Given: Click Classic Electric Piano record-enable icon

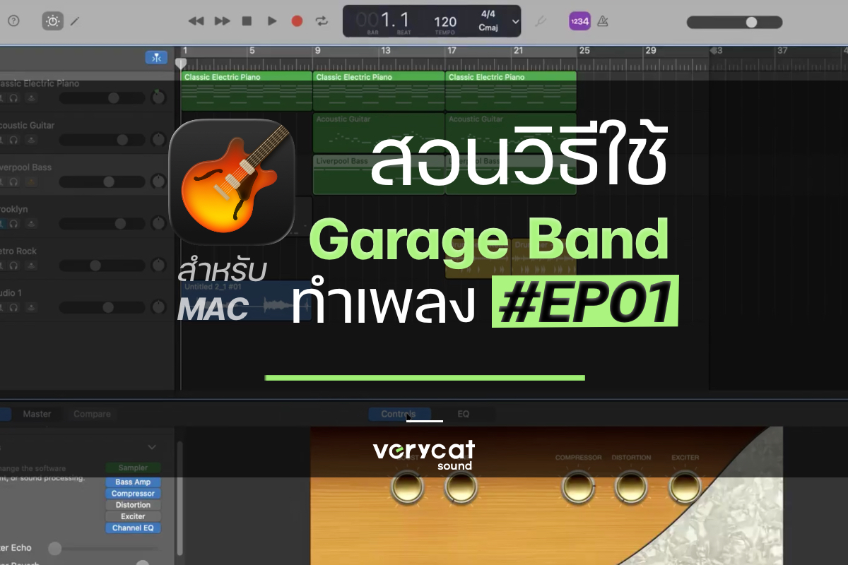Looking at the screenshot, I should tap(30, 98).
